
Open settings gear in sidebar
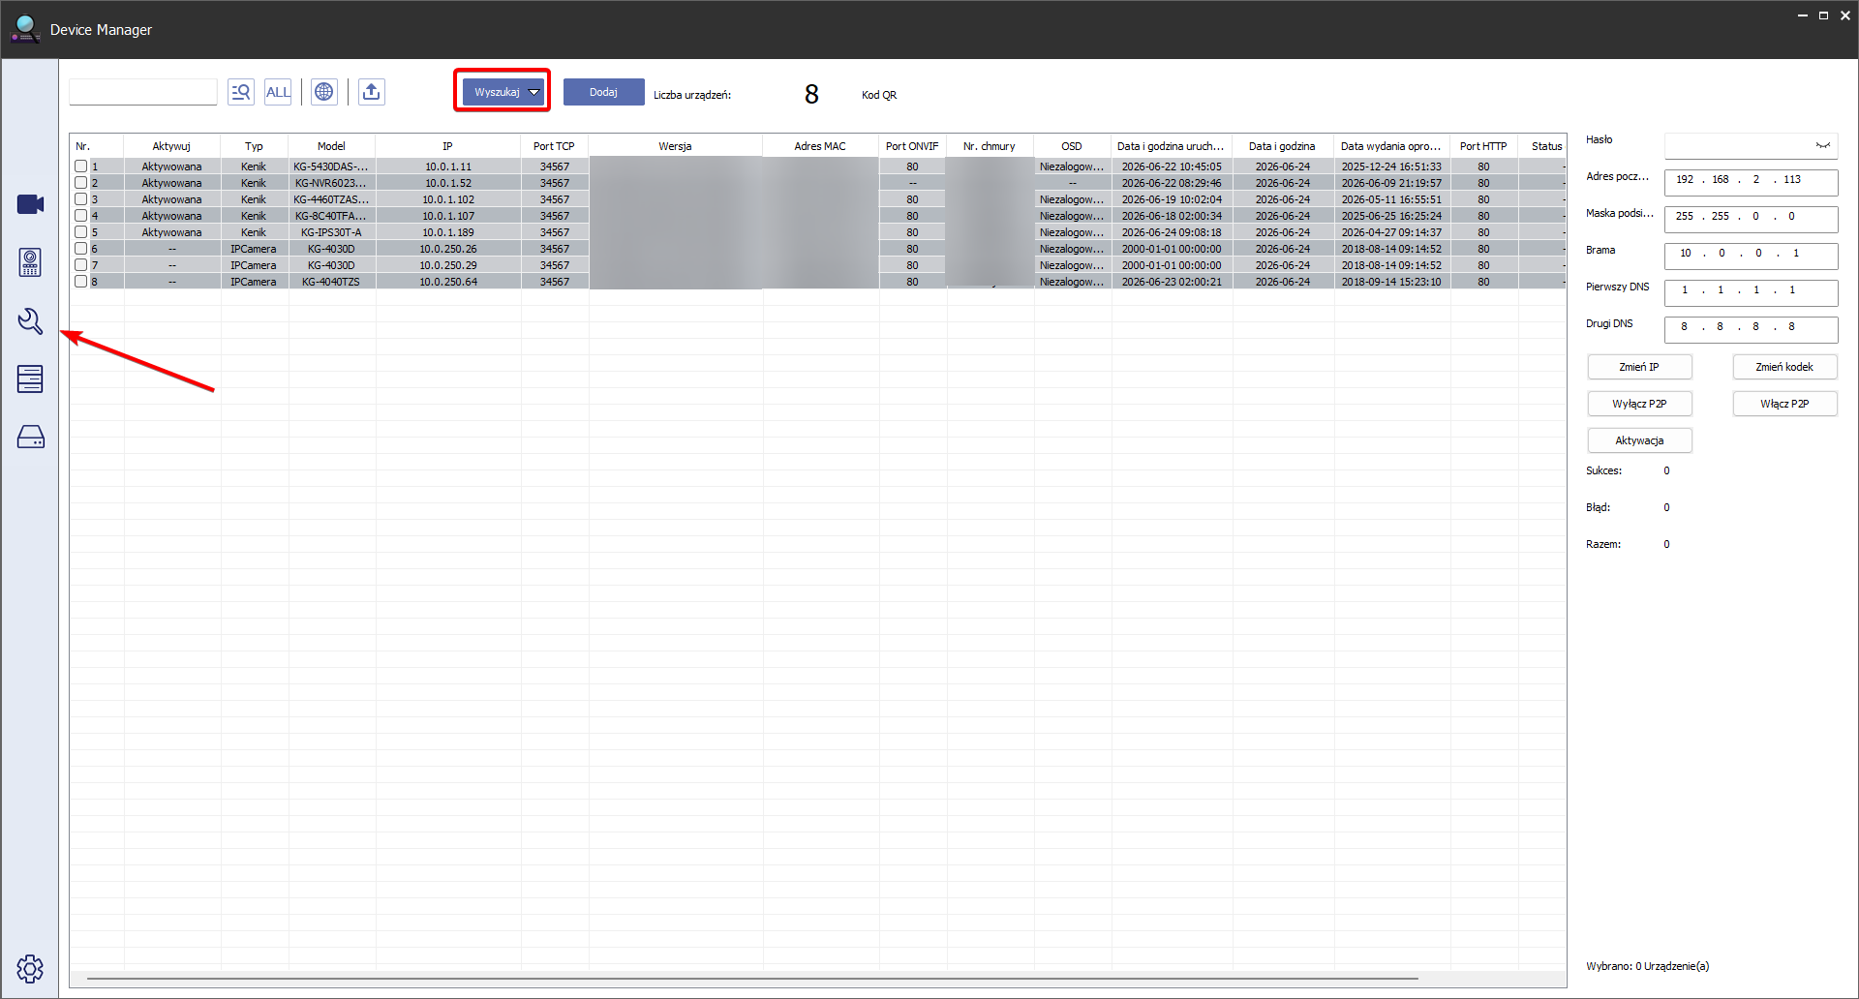(30, 968)
